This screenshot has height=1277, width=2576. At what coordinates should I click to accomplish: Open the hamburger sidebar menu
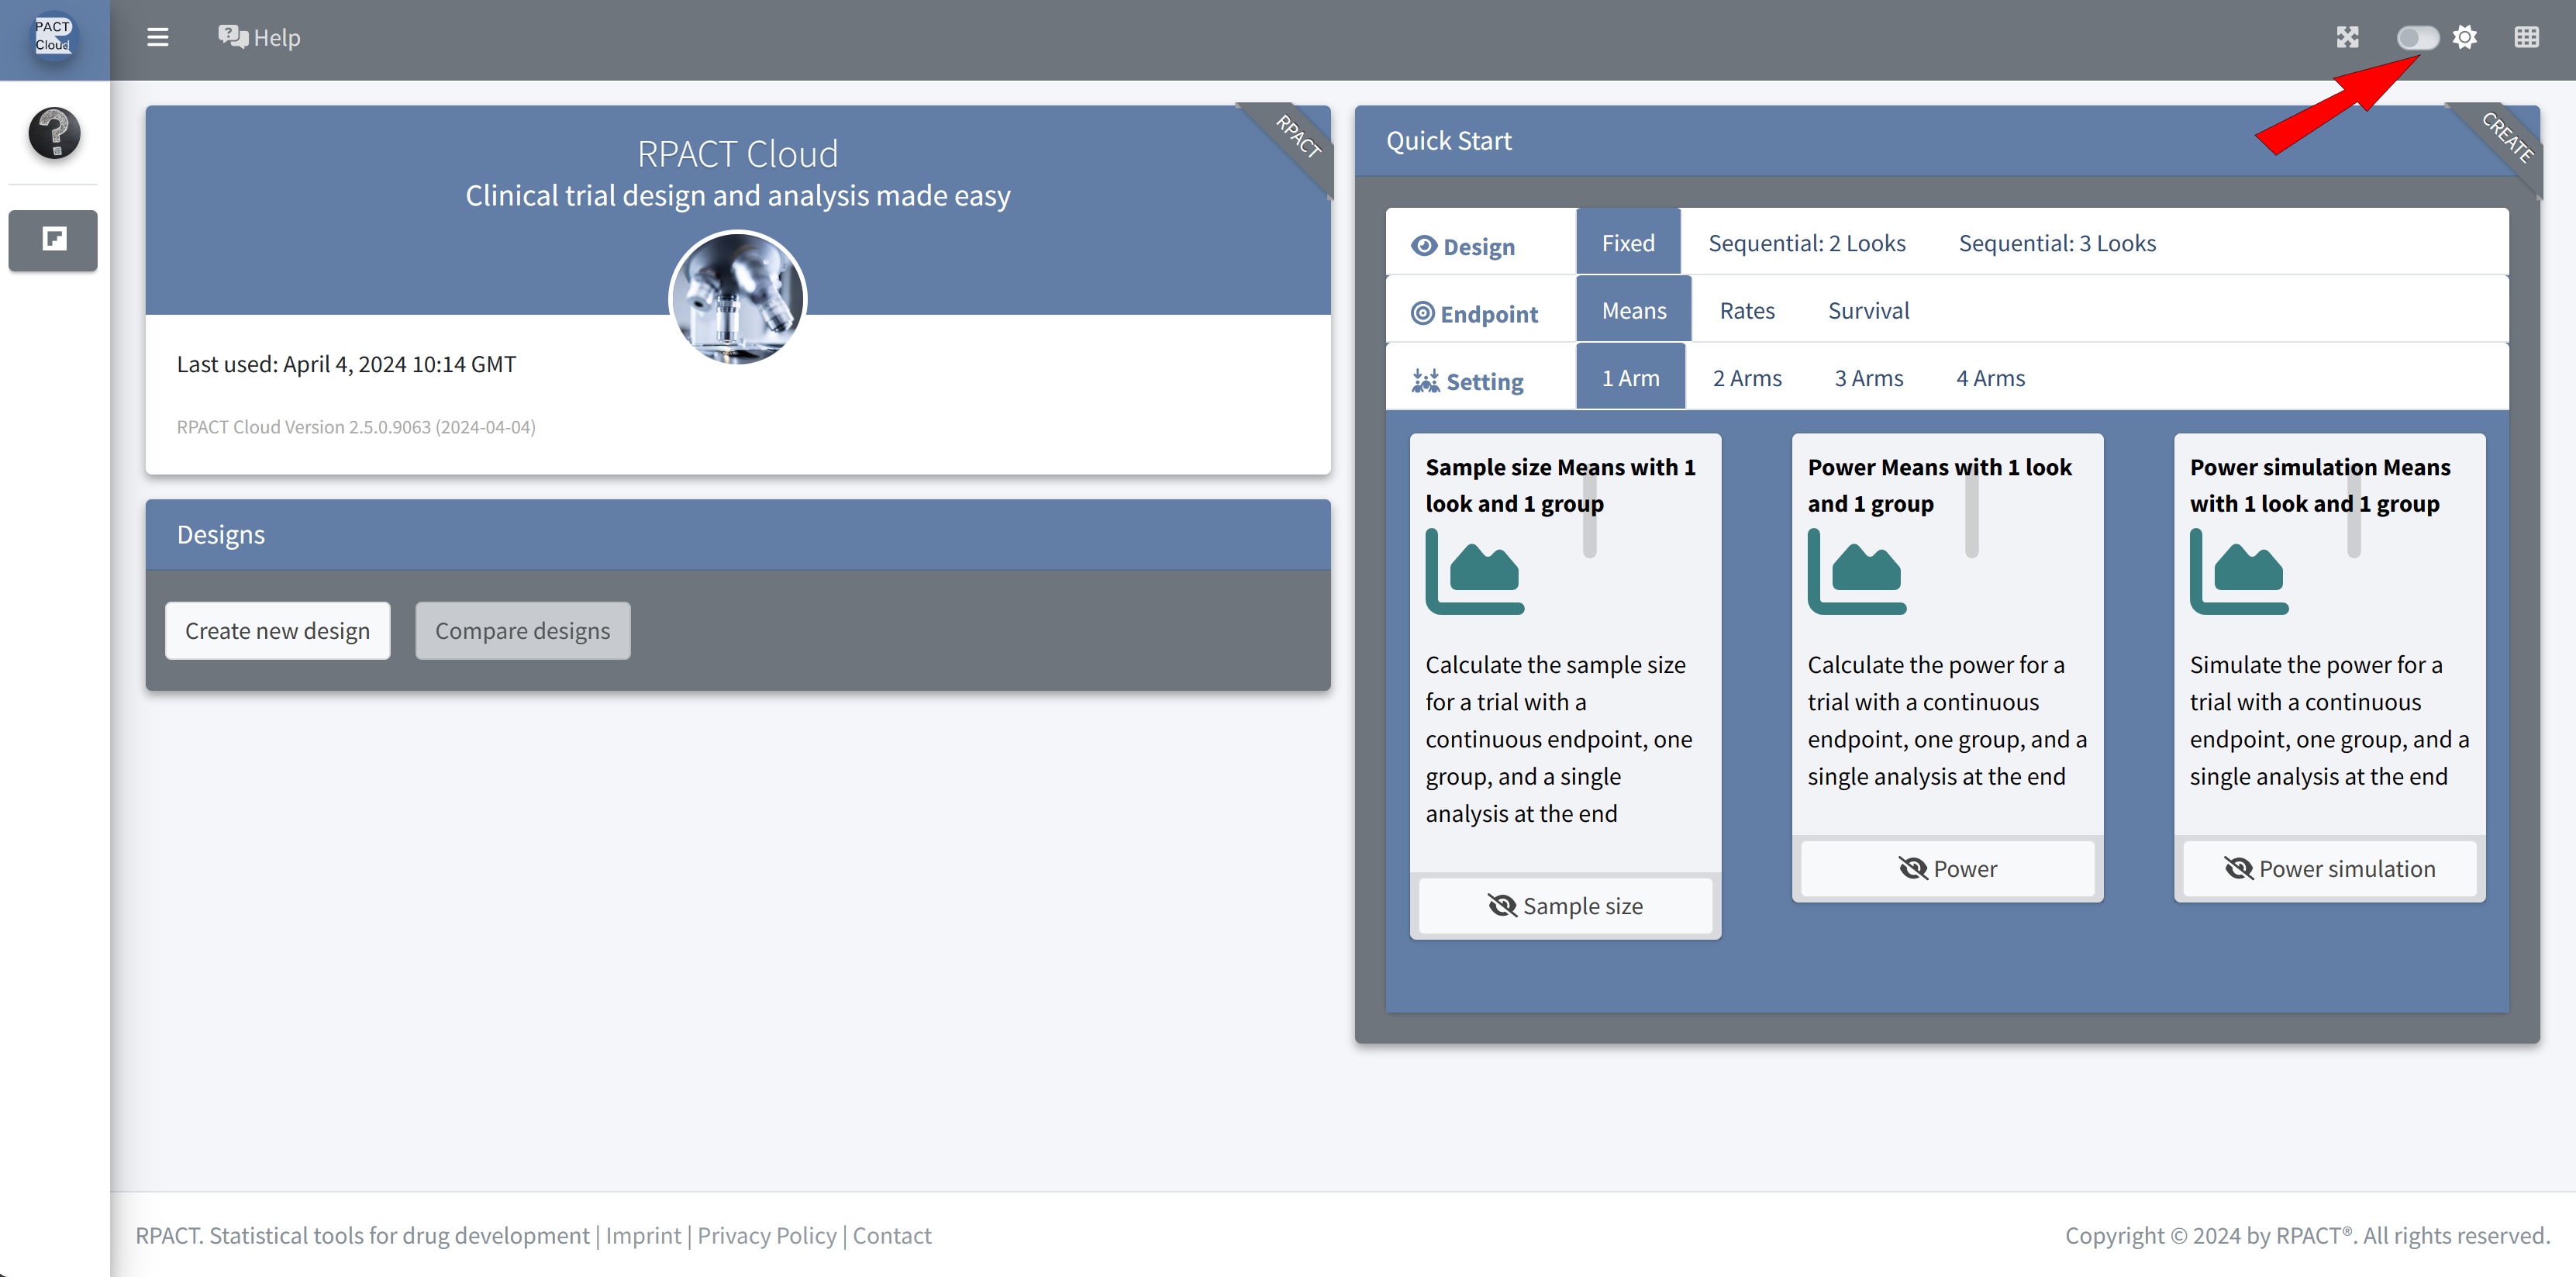(x=157, y=38)
